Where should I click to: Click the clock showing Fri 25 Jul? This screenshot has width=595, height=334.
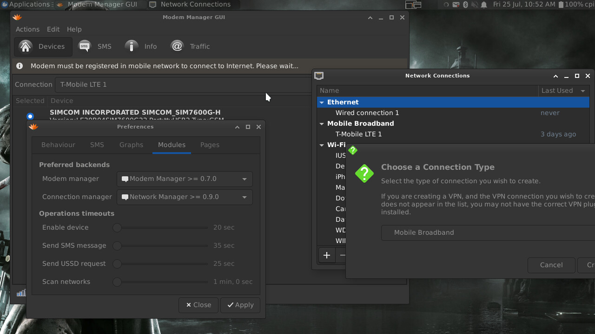point(524,4)
